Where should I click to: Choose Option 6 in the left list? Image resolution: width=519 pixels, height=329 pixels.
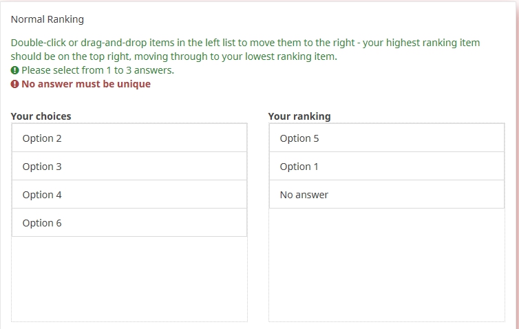pyautogui.click(x=129, y=223)
